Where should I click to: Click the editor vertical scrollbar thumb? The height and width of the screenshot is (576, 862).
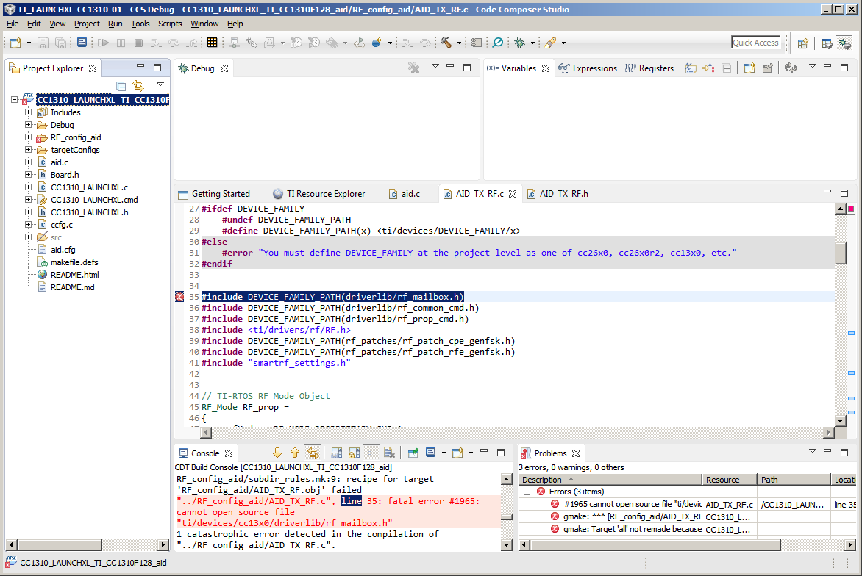(840, 252)
